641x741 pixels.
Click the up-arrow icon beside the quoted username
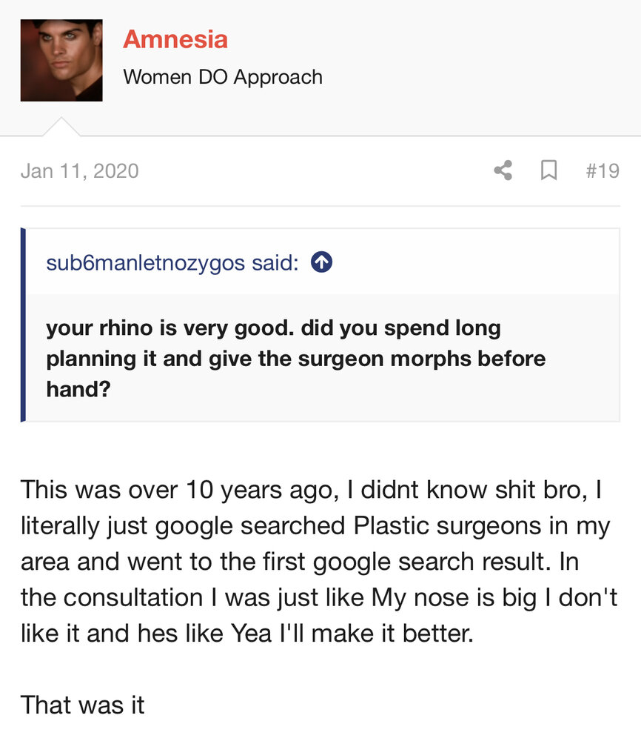pos(321,262)
